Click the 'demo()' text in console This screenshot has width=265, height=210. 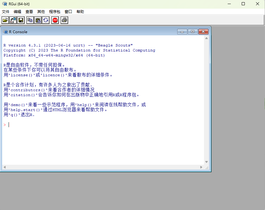click(x=18, y=105)
